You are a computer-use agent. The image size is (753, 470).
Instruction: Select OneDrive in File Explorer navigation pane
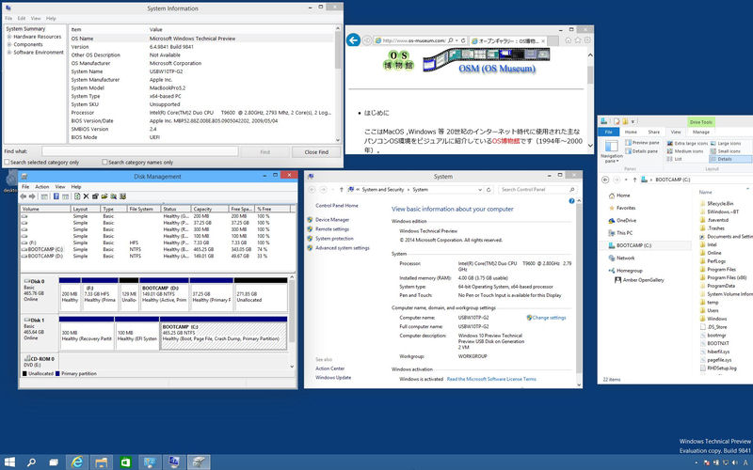pyautogui.click(x=622, y=221)
